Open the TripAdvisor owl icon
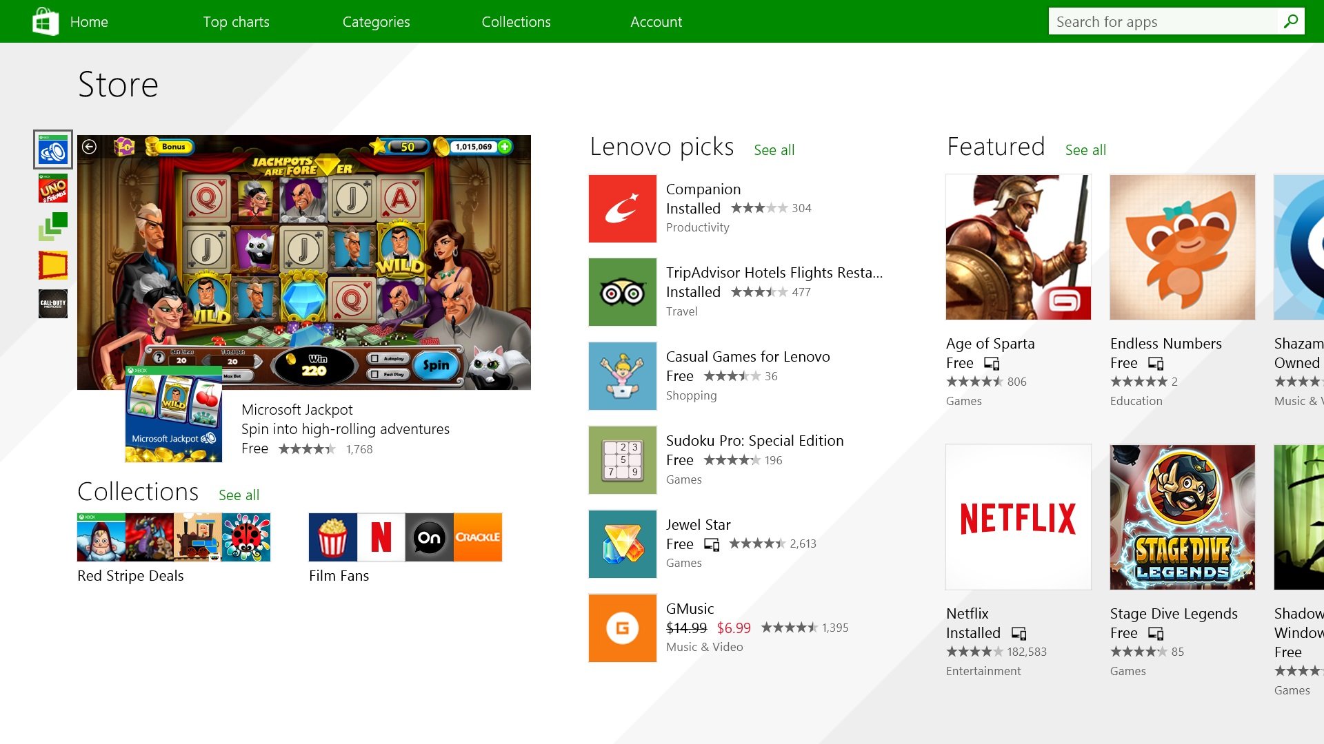This screenshot has height=744, width=1324. 623,292
